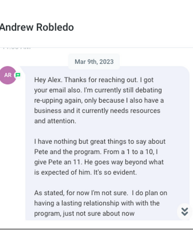The image size is (193, 241).
Task: Click blank gap between first and second paragraphs
Action: 100,131
